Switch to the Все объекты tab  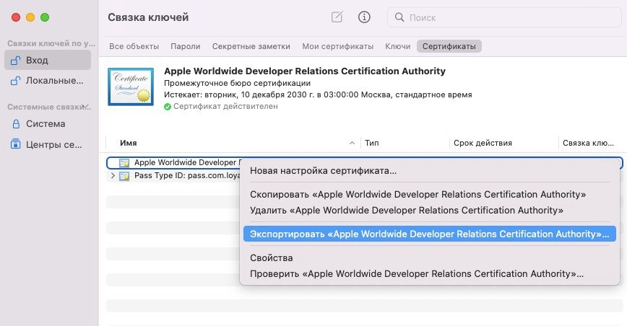click(x=134, y=46)
